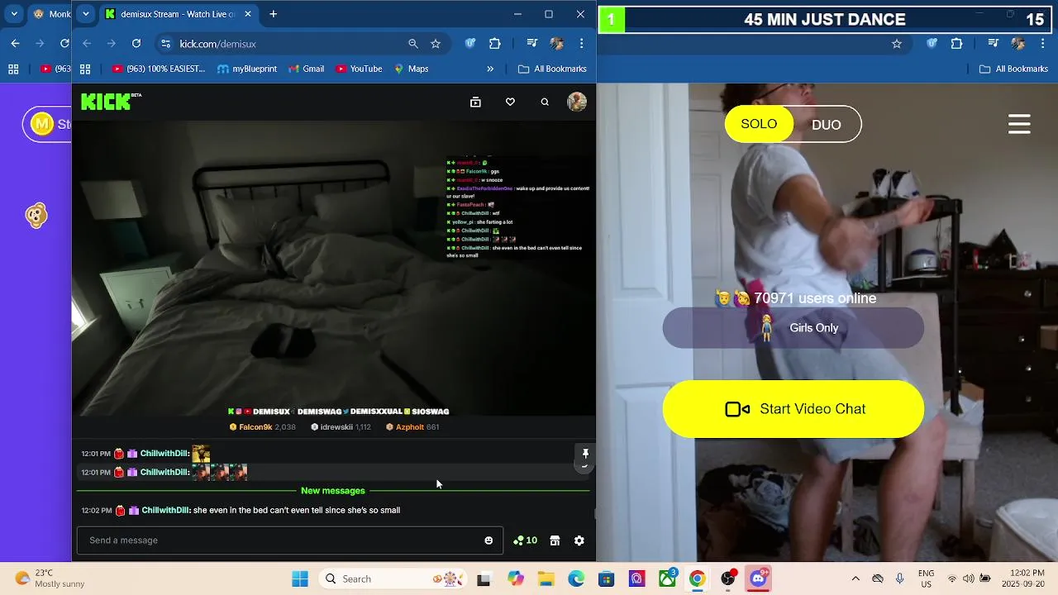Open site information icon beside kick.com URL
This screenshot has height=595, width=1058.
pyautogui.click(x=165, y=44)
